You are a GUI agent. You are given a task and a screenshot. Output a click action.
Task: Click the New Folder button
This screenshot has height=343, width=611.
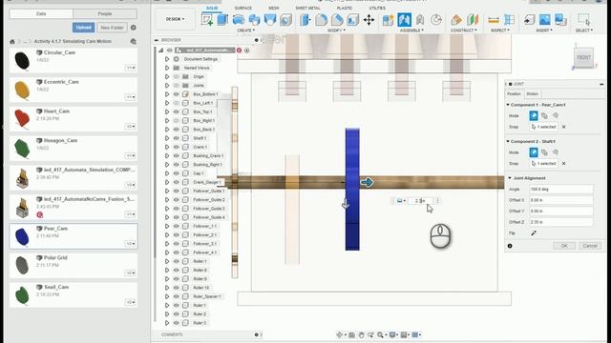(112, 28)
